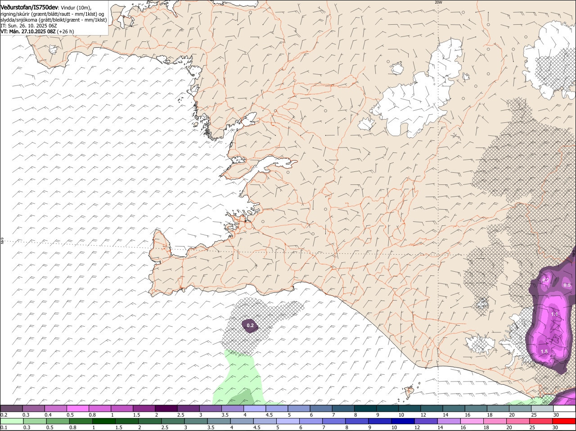Select the 0.1 pale green swatch, lower legend

click(12, 421)
